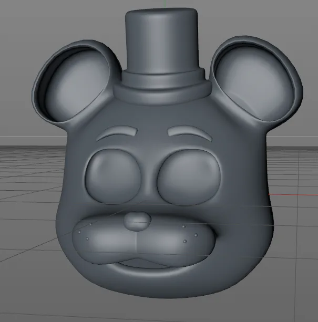The width and height of the screenshot is (318, 322).
Task: Select the bear's left closed eyelid
Action: 112,176
